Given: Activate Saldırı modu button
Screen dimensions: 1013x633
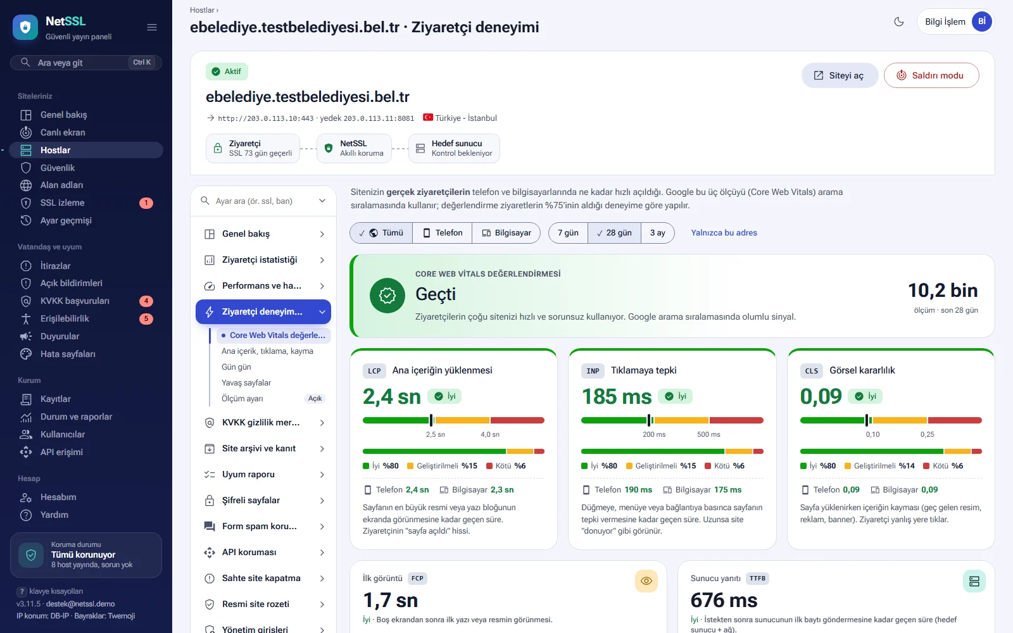Looking at the screenshot, I should tap(931, 75).
